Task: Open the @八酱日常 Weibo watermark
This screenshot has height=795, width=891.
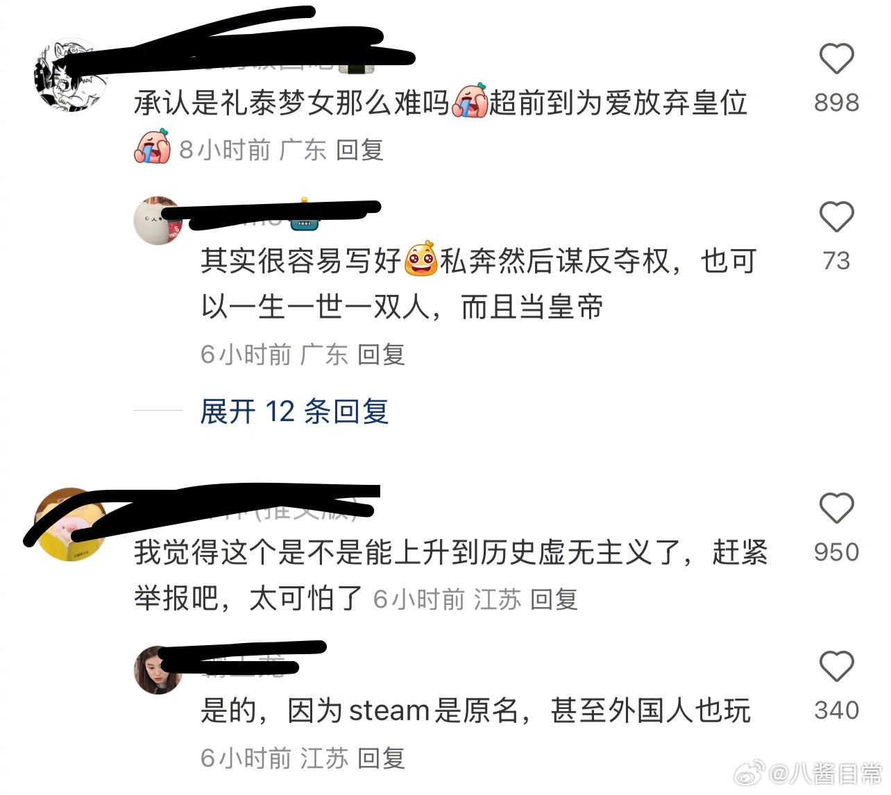Action: coord(808,773)
